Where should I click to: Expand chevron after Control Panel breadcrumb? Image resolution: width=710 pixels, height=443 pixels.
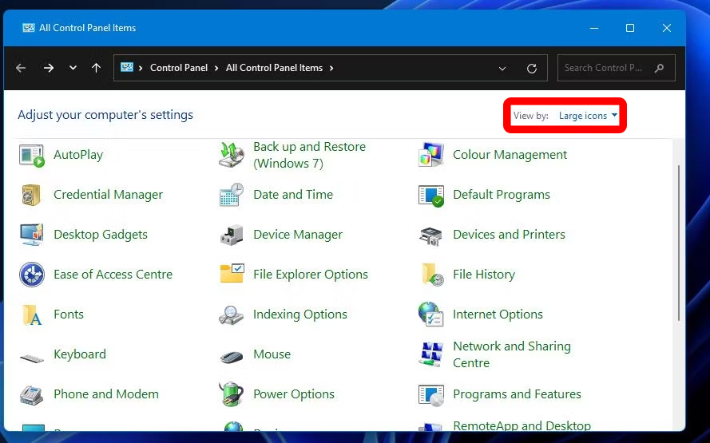coord(216,68)
